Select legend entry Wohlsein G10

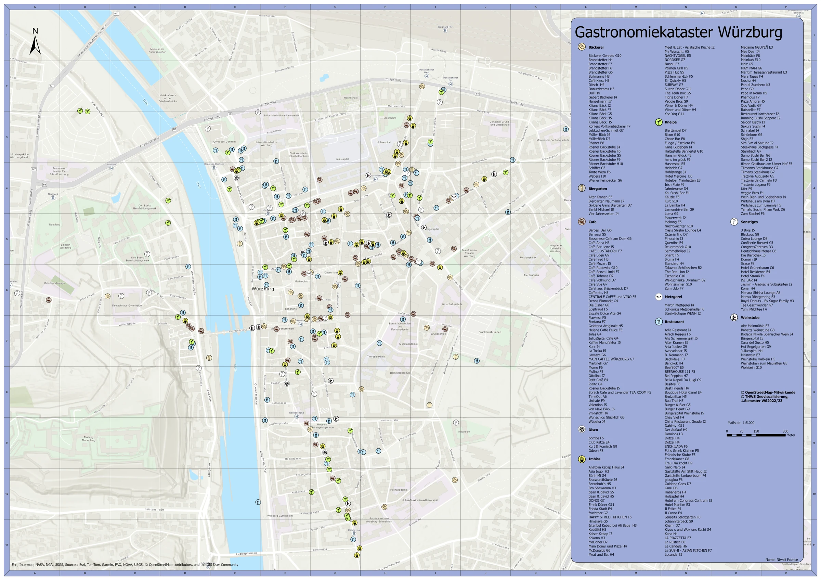click(x=751, y=368)
